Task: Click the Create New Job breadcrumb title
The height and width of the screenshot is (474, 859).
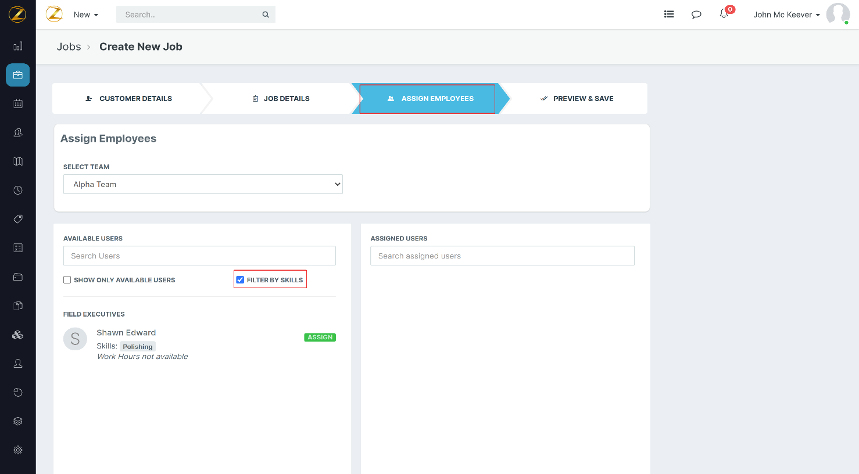Action: [141, 46]
